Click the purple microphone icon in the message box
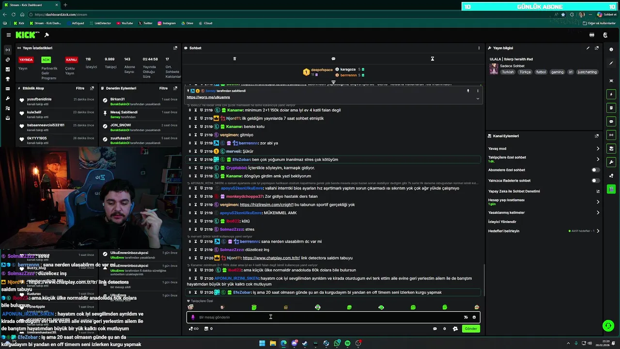620x349 pixels. (193, 317)
